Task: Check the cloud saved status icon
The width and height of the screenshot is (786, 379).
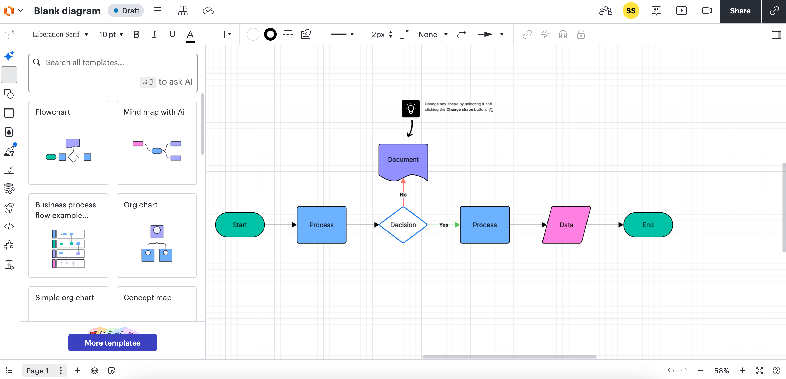Action: (x=208, y=11)
